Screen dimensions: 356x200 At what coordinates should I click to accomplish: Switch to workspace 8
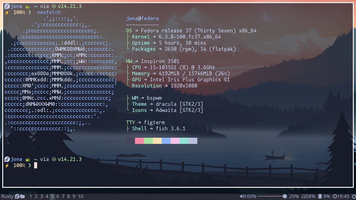click(68, 196)
